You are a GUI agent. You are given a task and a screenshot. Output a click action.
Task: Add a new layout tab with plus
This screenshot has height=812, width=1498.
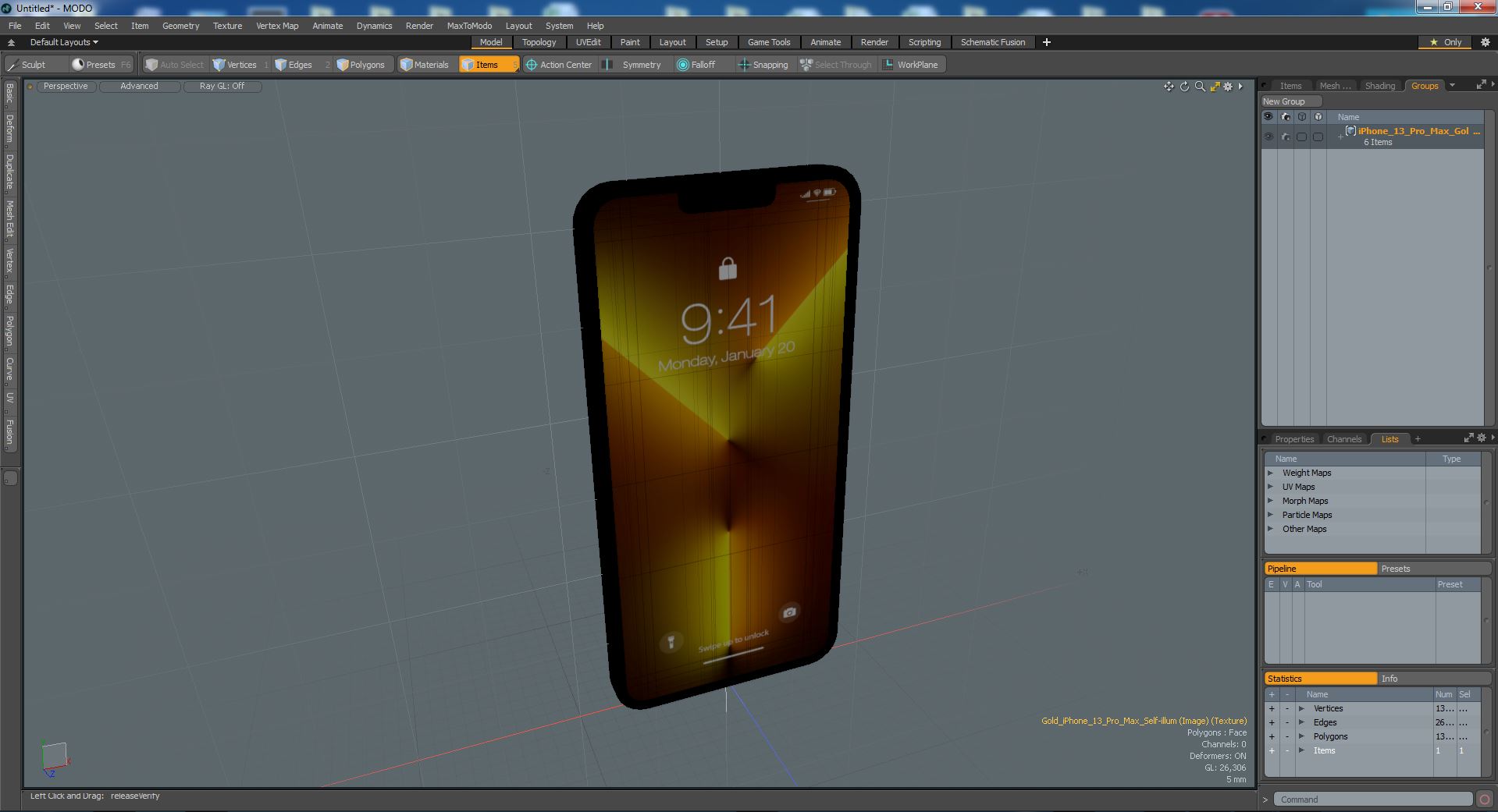[1047, 42]
